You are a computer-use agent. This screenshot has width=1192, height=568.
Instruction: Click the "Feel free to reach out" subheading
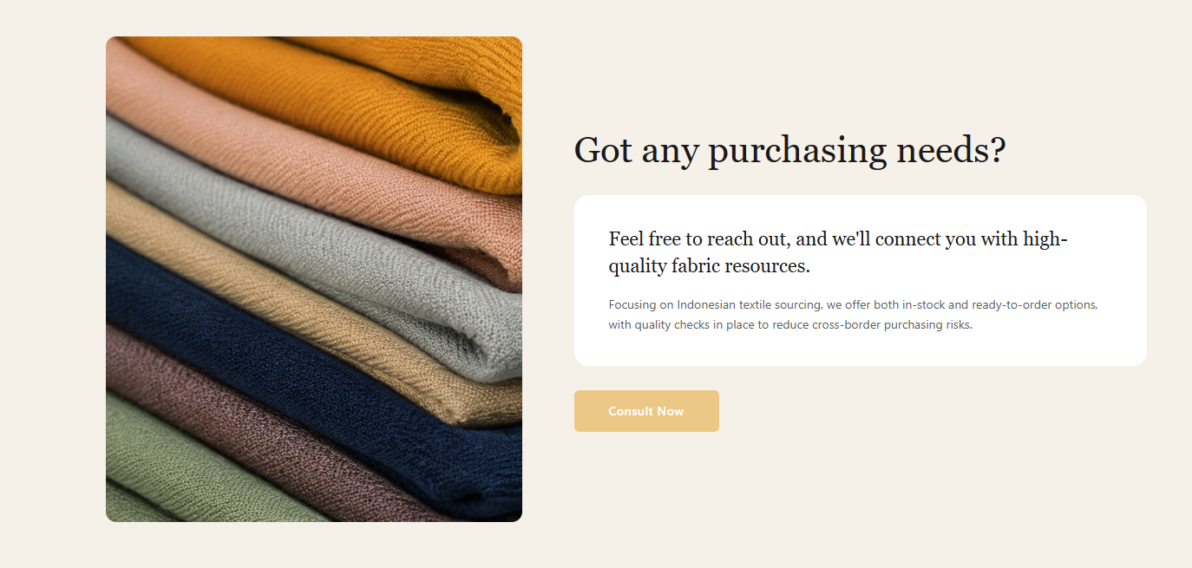838,252
